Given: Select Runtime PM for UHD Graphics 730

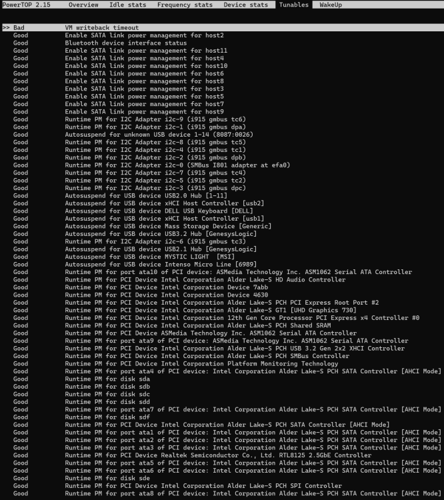Looking at the screenshot, I should coord(185,311).
